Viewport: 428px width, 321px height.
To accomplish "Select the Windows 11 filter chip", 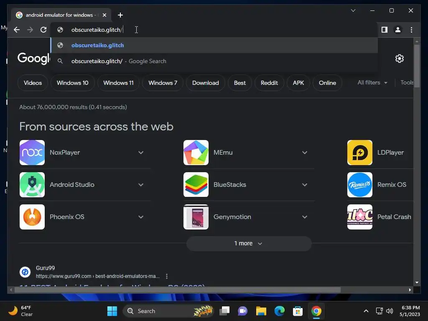I will click(118, 83).
